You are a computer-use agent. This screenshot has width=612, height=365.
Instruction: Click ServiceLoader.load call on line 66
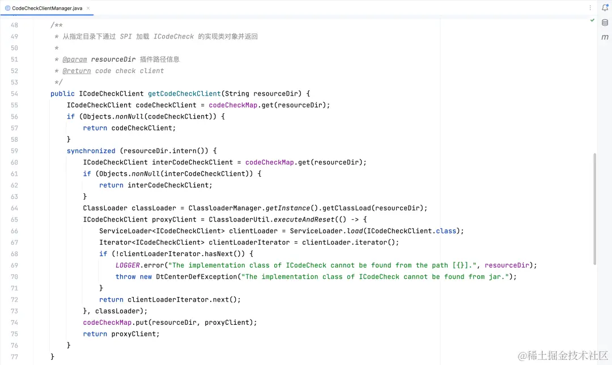326,231
